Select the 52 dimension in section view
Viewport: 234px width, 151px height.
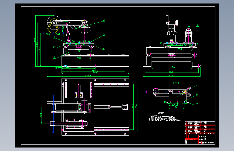click(173, 105)
